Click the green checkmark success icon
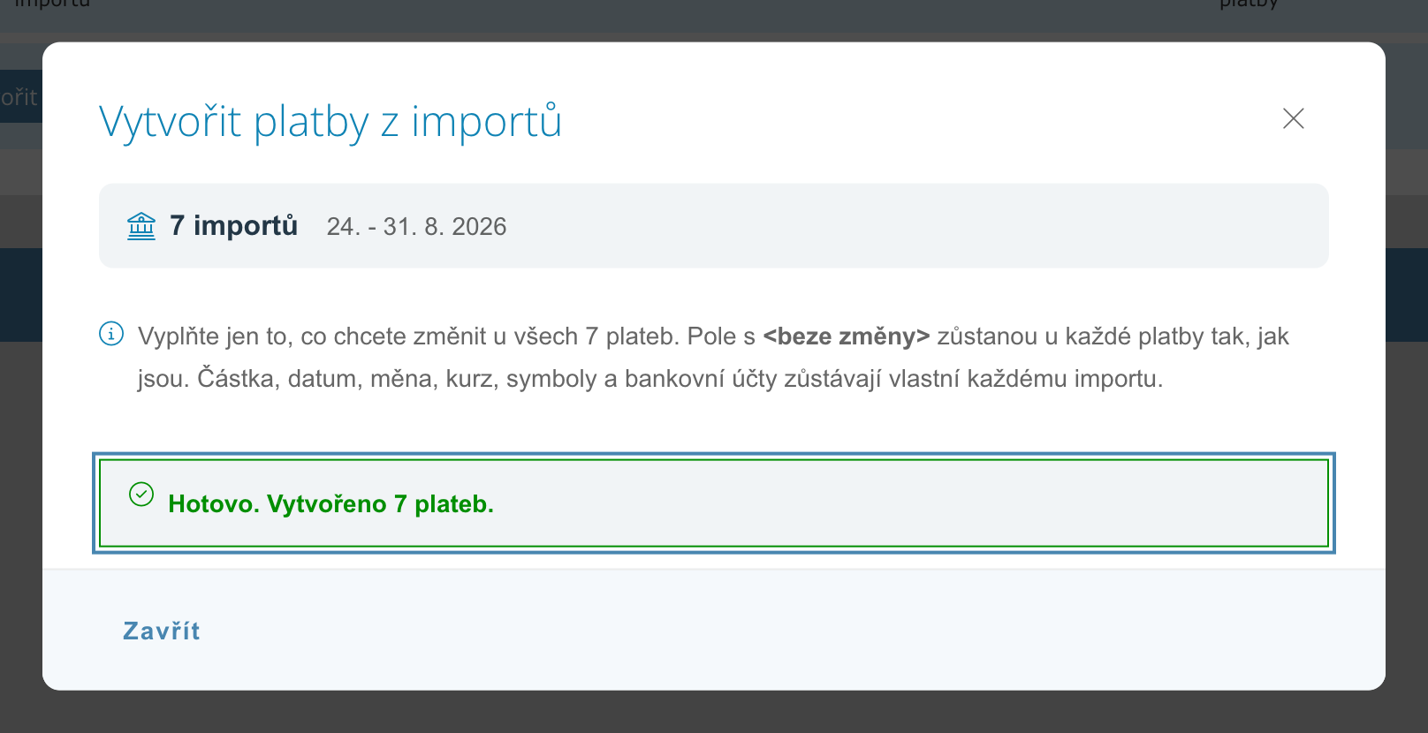1428x733 pixels. [x=141, y=494]
